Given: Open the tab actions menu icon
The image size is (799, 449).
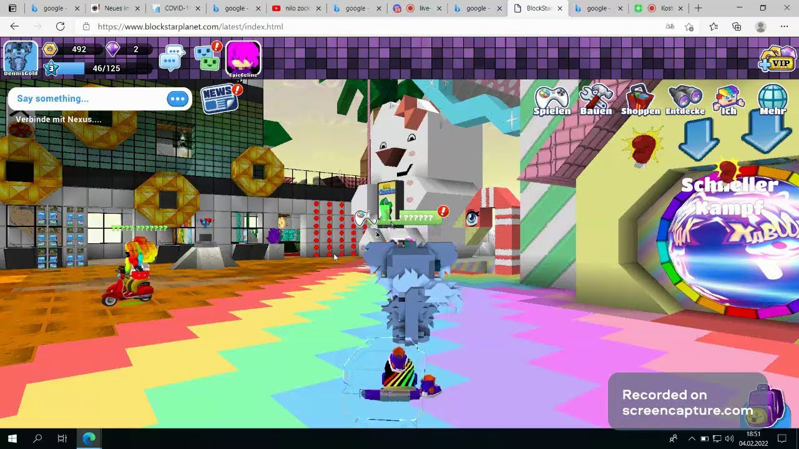Looking at the screenshot, I should [13, 8].
